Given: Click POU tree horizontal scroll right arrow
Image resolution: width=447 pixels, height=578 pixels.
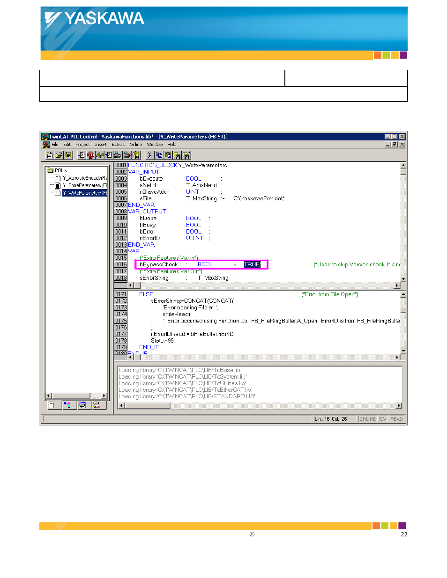Looking at the screenshot, I should click(104, 396).
